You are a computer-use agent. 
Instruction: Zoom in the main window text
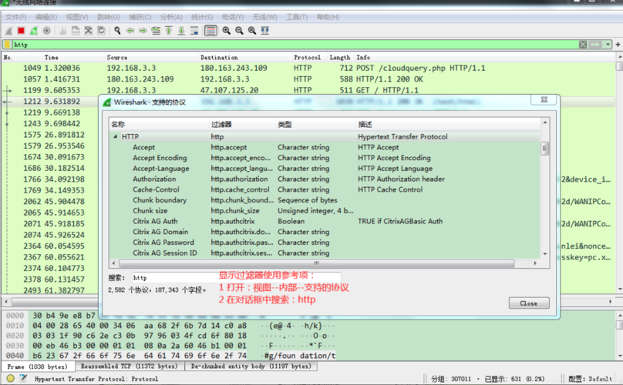click(227, 31)
